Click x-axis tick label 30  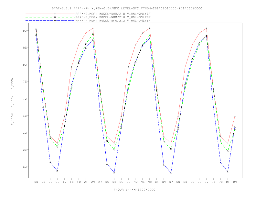tap(107, 182)
